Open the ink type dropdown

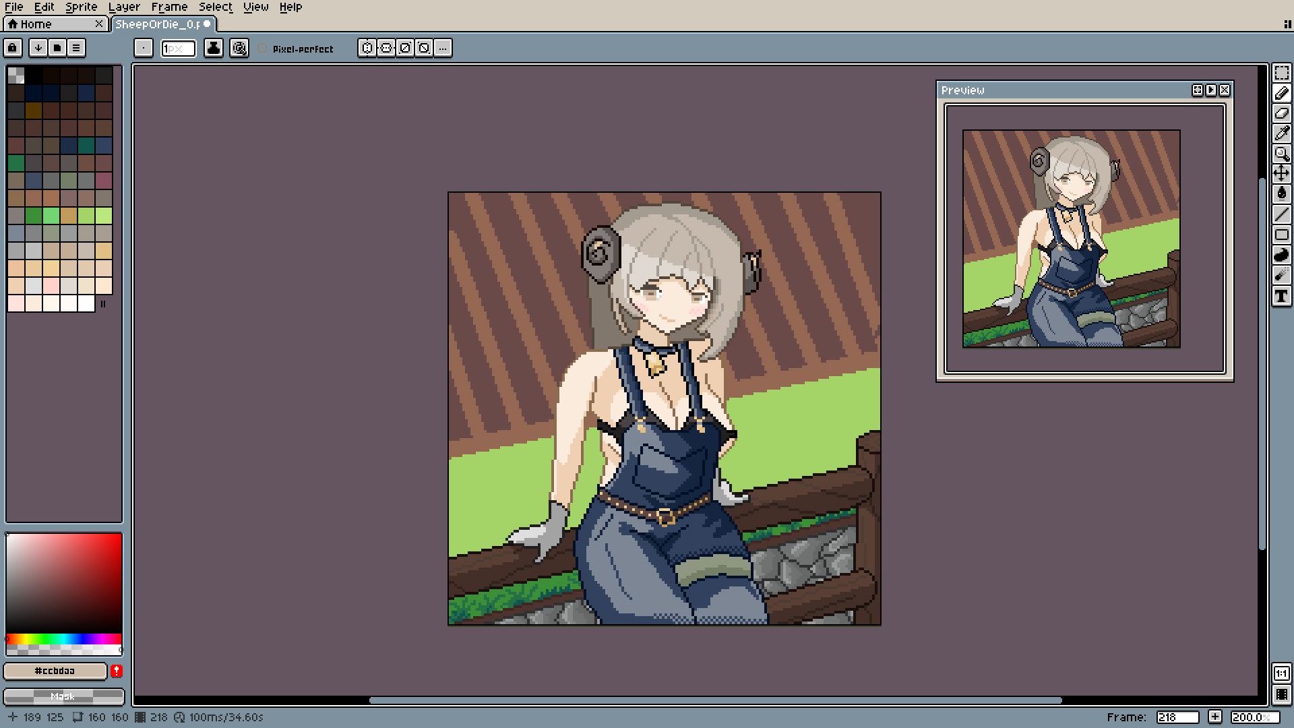click(214, 48)
